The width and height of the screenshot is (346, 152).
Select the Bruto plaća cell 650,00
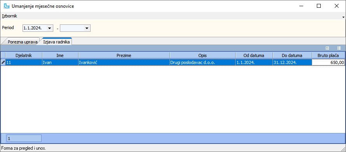pos(328,62)
